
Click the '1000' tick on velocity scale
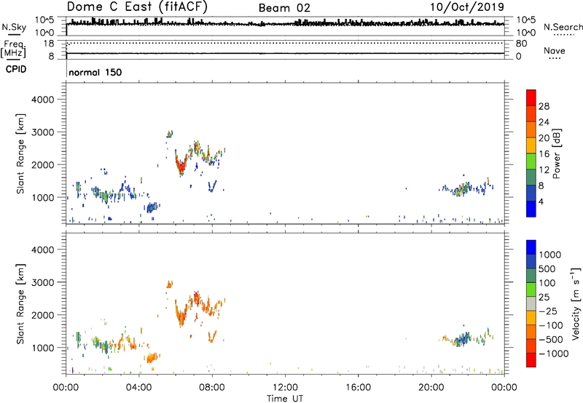point(550,255)
